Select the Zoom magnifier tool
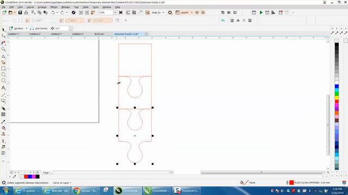348x195 pixels. (x=3, y=49)
